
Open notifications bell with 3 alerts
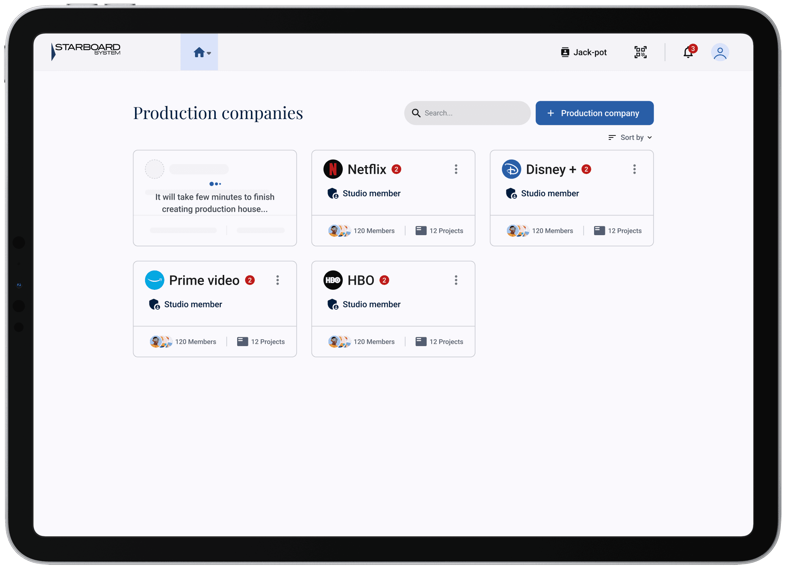(x=688, y=52)
